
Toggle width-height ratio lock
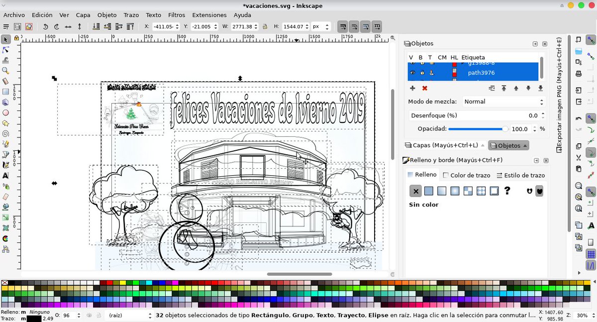click(x=265, y=26)
